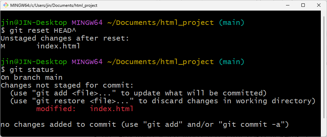This screenshot has width=327, height=137.
Task: Click the 'git restore <file>...' hint line
Action: [163, 101]
